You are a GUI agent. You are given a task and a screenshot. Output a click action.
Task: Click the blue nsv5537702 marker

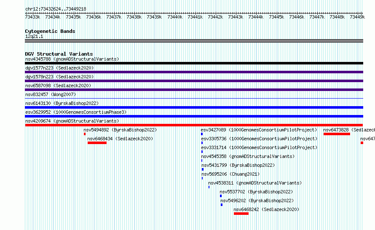pyautogui.click(x=221, y=196)
